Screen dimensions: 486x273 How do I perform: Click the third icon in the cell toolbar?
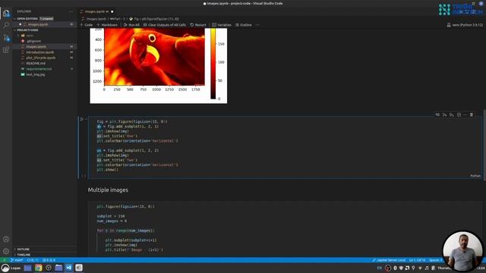452,115
